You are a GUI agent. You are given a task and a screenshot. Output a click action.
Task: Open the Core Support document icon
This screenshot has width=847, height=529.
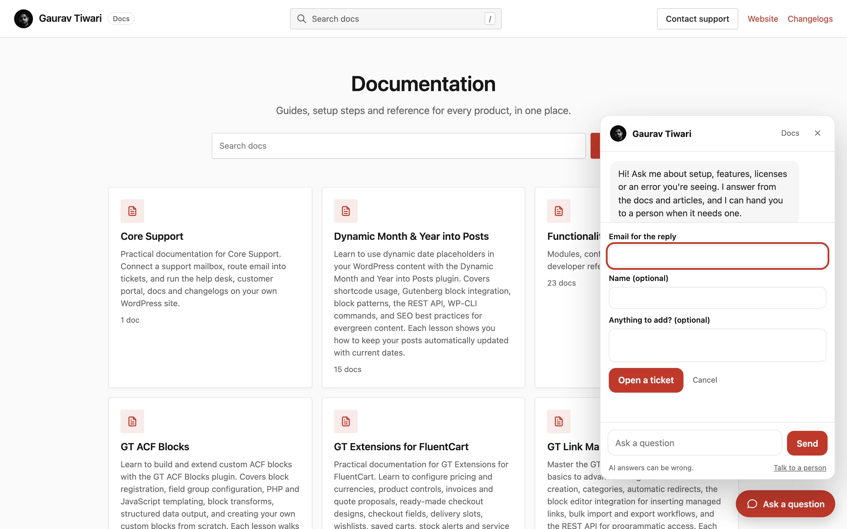tap(132, 211)
